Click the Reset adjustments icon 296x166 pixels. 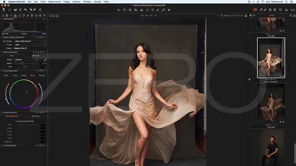[x=25, y=10]
